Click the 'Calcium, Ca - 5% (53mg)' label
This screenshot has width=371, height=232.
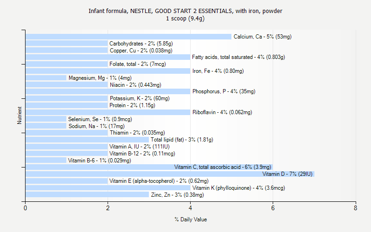coord(262,37)
